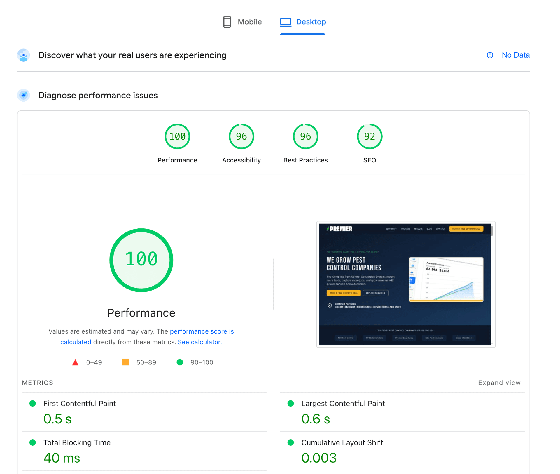
Task: Switch to the Mobile tab
Action: [249, 22]
